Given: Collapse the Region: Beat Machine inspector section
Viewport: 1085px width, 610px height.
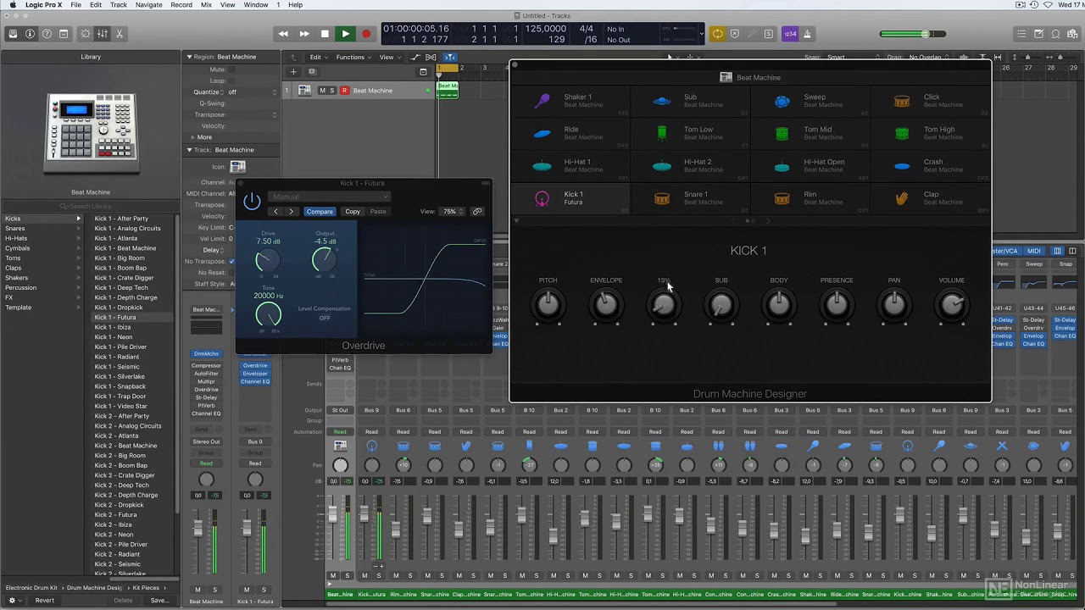Looking at the screenshot, I should [x=189, y=57].
